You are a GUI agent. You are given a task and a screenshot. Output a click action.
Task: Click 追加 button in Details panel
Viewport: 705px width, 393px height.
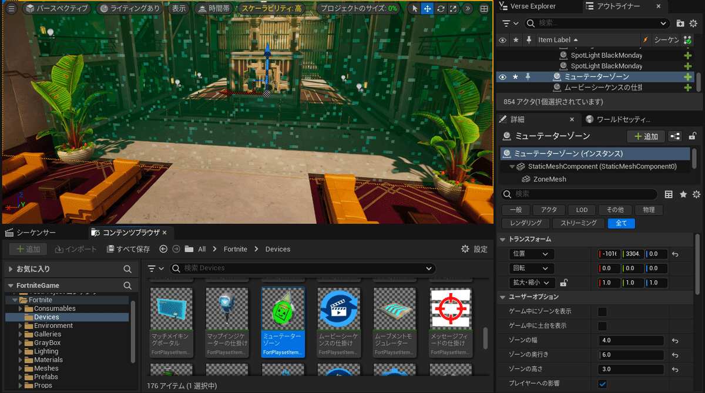coord(646,136)
